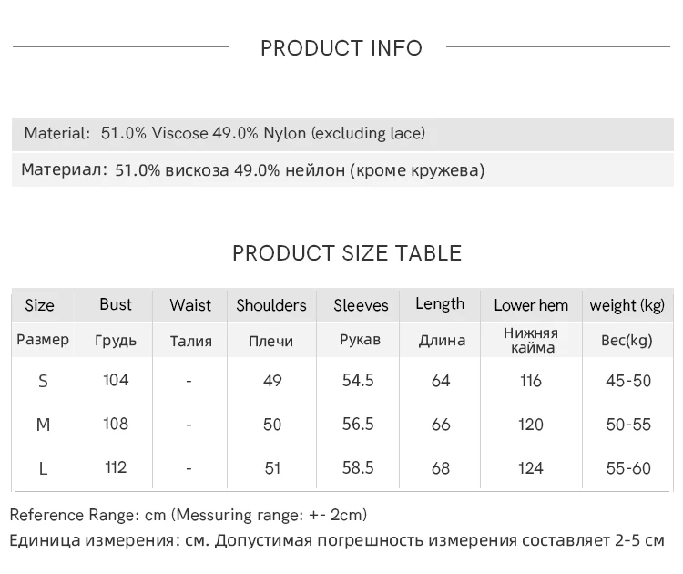The image size is (683, 574).
Task: Select sleeve value 56.5 for size M
Action: point(358,425)
